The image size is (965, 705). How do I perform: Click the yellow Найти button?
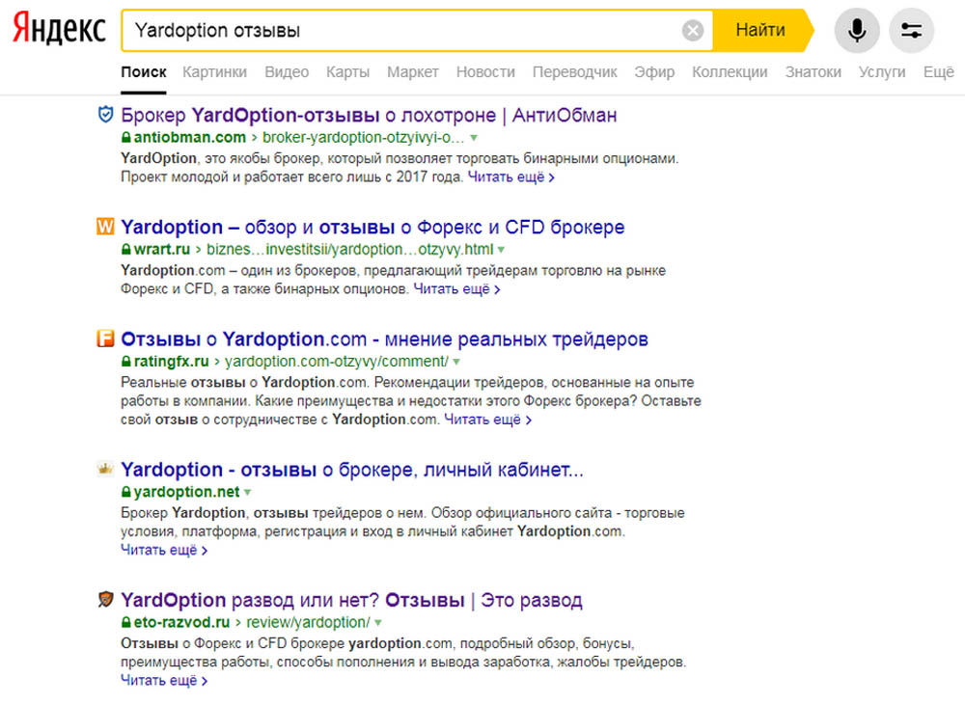(x=762, y=30)
